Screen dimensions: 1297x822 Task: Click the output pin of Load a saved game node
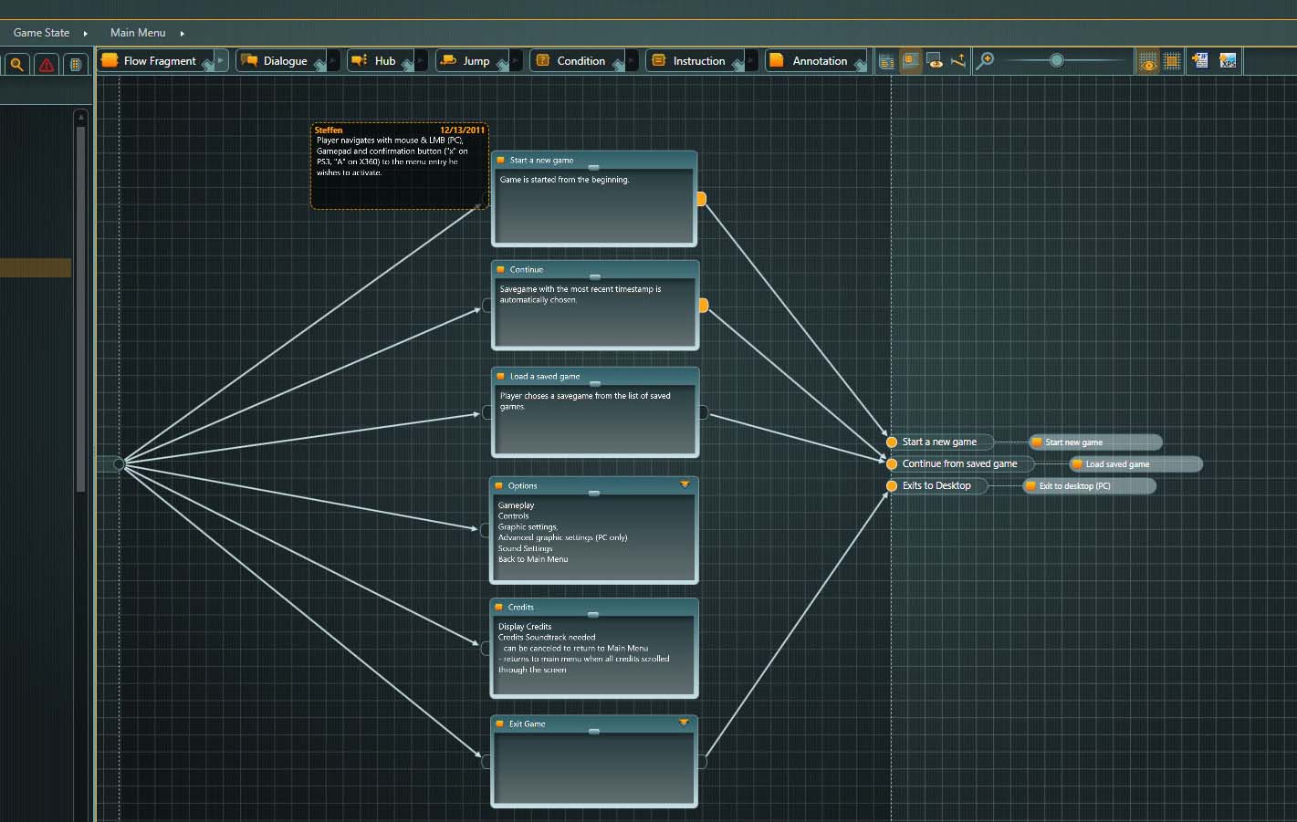pyautogui.click(x=703, y=413)
